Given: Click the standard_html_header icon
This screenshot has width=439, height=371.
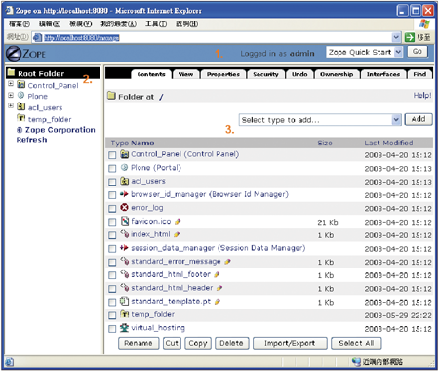Looking at the screenshot, I should point(125,287).
